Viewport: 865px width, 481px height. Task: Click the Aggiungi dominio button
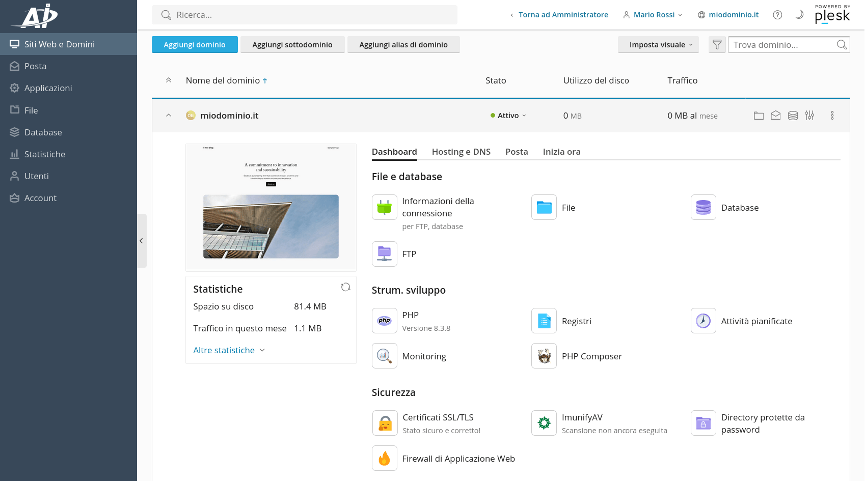pos(195,45)
